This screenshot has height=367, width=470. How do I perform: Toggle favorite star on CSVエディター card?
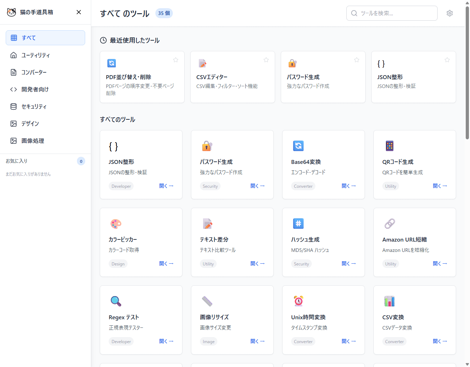click(x=266, y=60)
